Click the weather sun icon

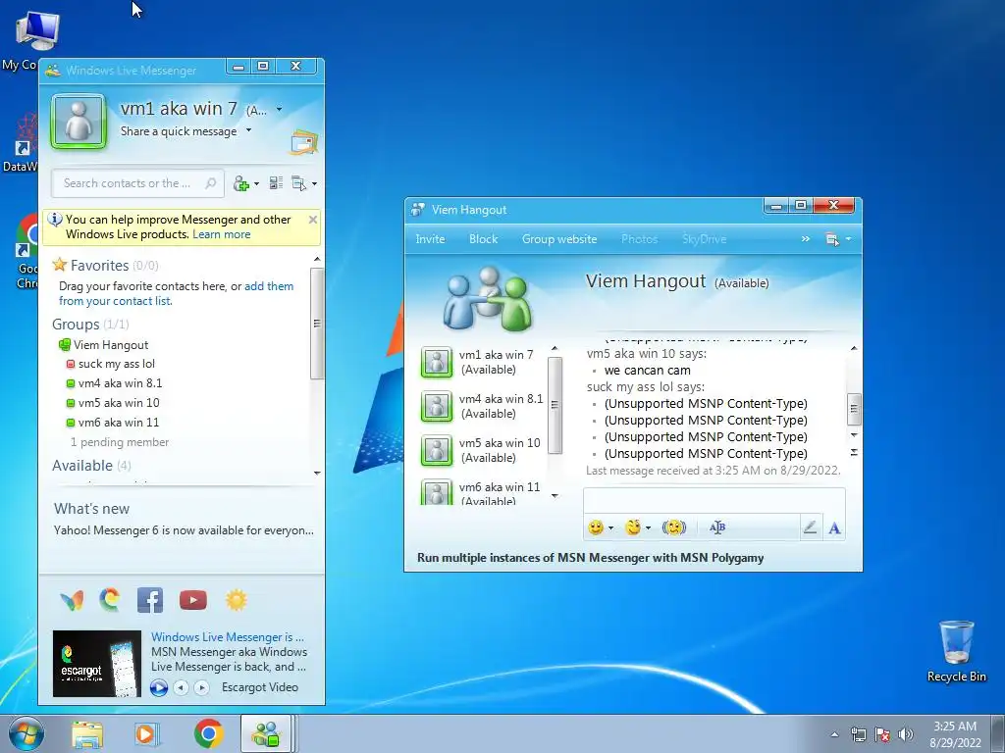point(237,600)
